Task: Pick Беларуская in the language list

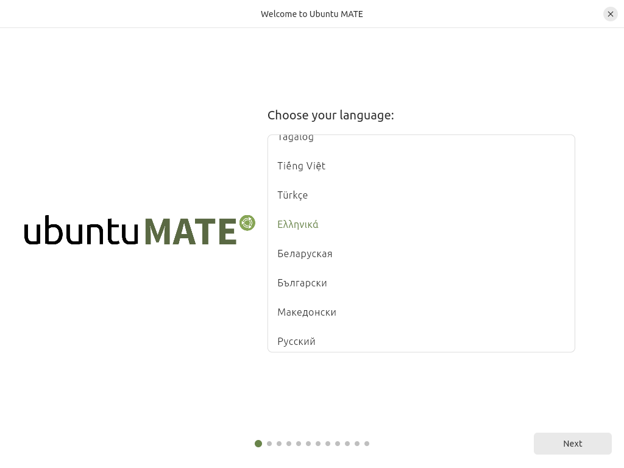Action: [x=305, y=253]
